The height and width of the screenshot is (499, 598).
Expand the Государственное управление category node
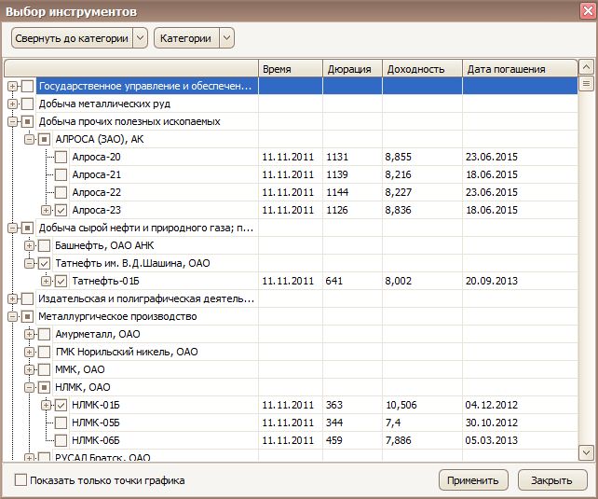12,87
